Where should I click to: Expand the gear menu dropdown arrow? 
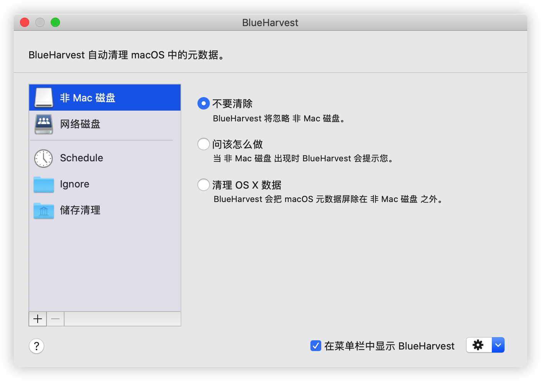click(x=498, y=345)
